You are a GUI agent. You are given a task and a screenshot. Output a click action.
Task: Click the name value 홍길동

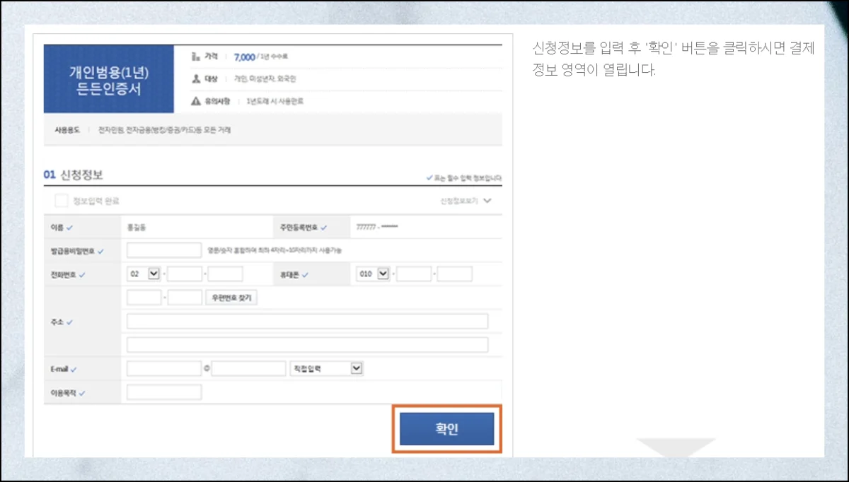[138, 228]
